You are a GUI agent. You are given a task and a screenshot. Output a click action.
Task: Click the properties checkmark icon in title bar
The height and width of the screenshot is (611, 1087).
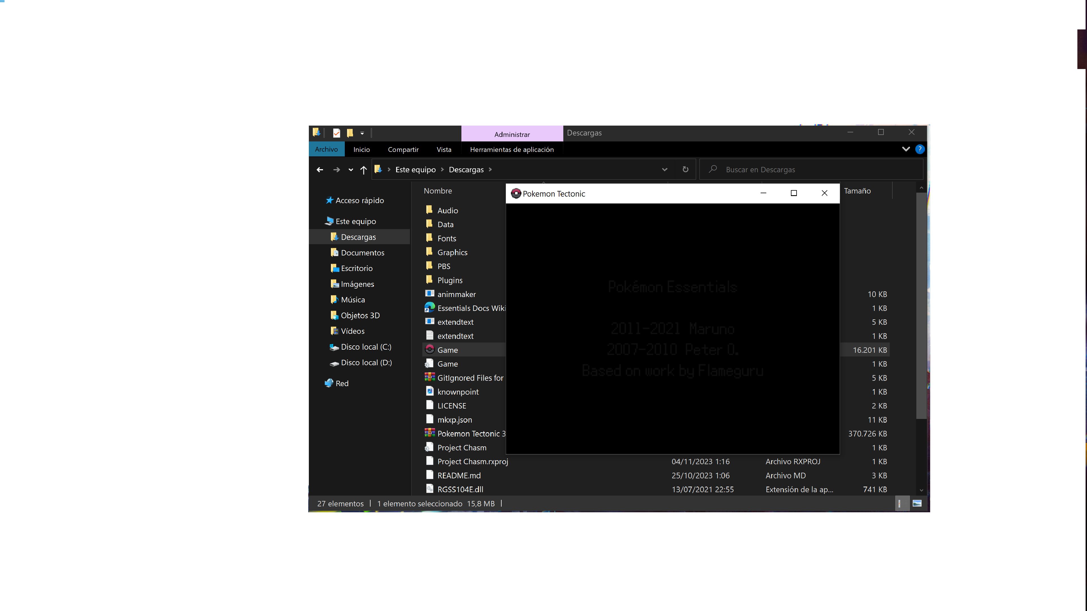336,133
